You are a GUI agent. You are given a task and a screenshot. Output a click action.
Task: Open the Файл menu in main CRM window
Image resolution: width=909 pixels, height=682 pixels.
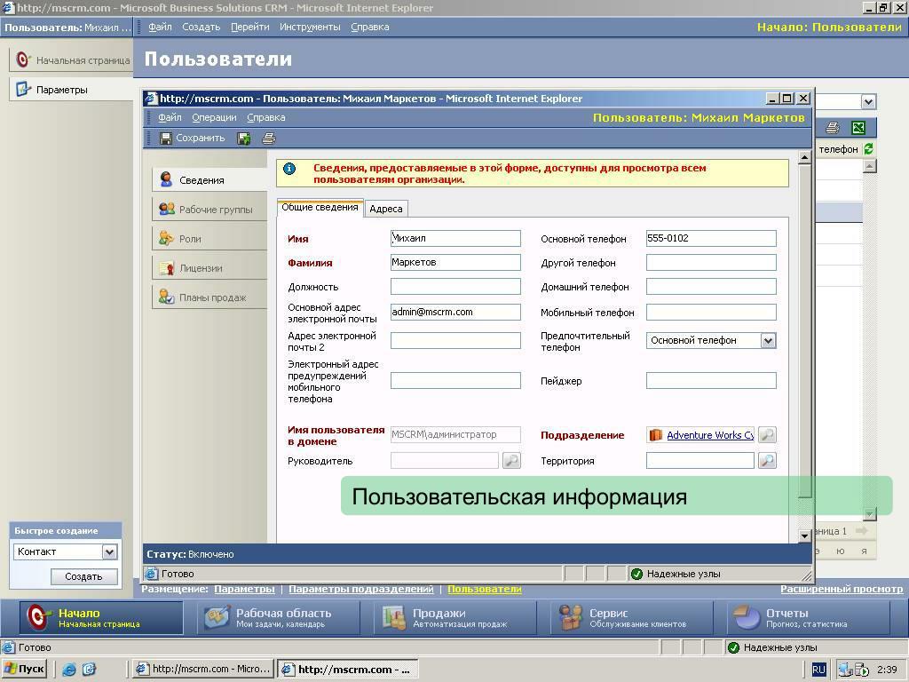160,27
